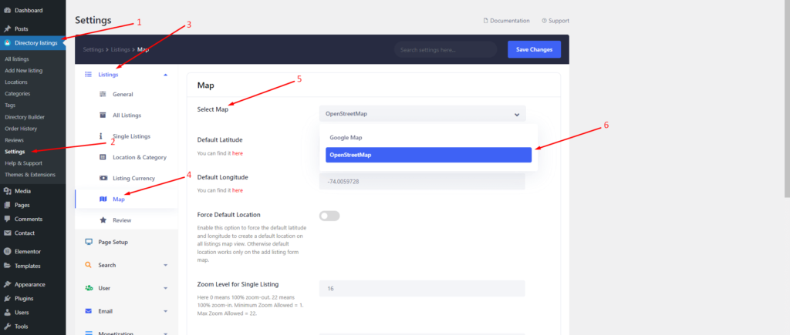The height and width of the screenshot is (335, 790).
Task: Open Directory Builder submenu item
Action: [25, 117]
